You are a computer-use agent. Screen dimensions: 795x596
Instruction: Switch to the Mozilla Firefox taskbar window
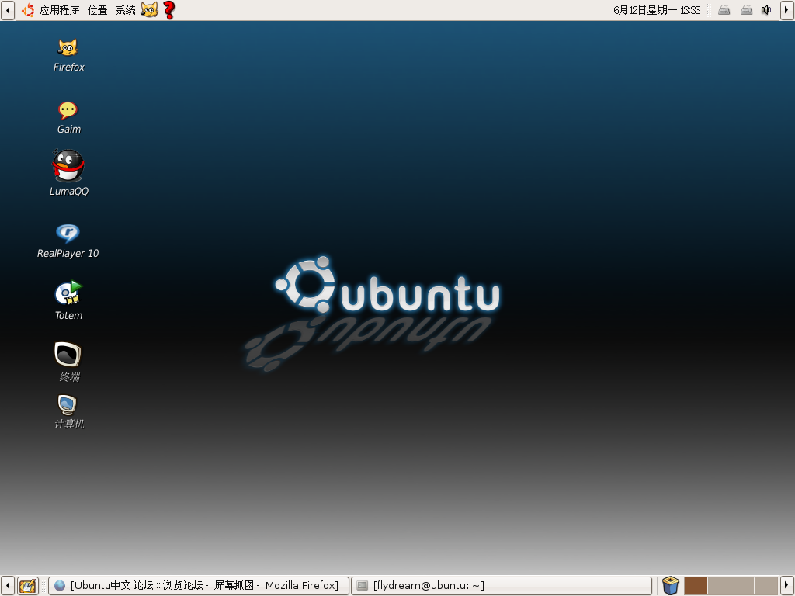pos(198,586)
